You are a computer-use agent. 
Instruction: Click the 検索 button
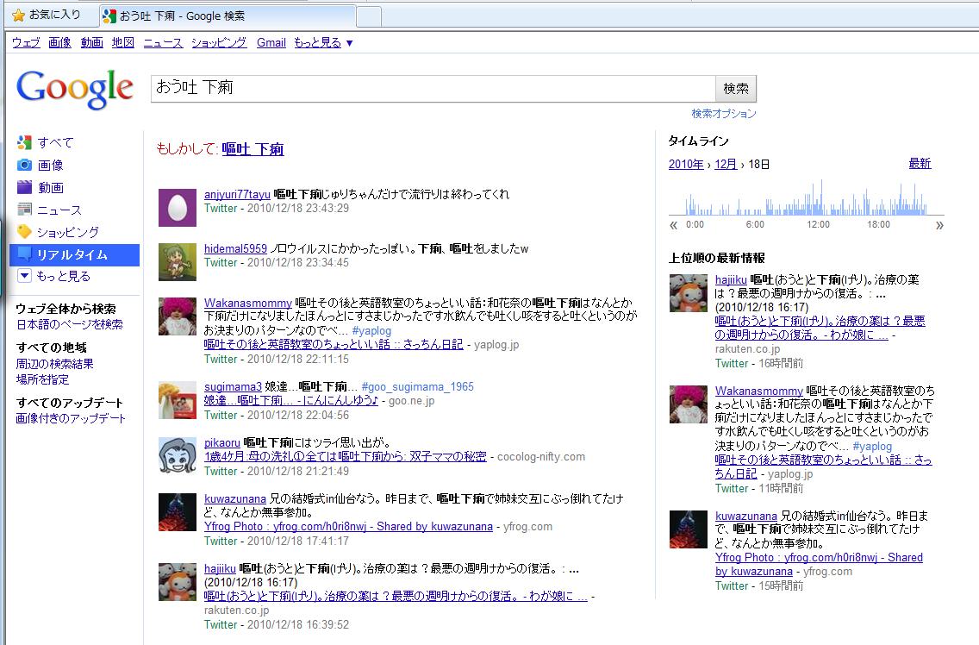click(x=735, y=89)
